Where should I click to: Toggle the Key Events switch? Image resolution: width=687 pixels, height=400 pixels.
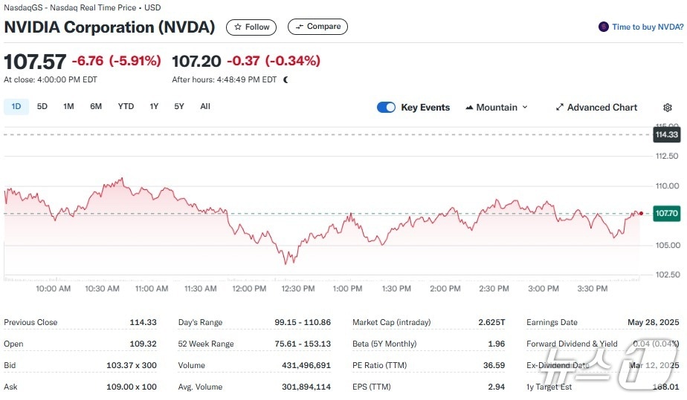[x=386, y=108]
